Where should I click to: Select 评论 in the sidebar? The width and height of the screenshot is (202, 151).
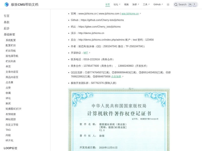pyautogui.click(x=8, y=98)
